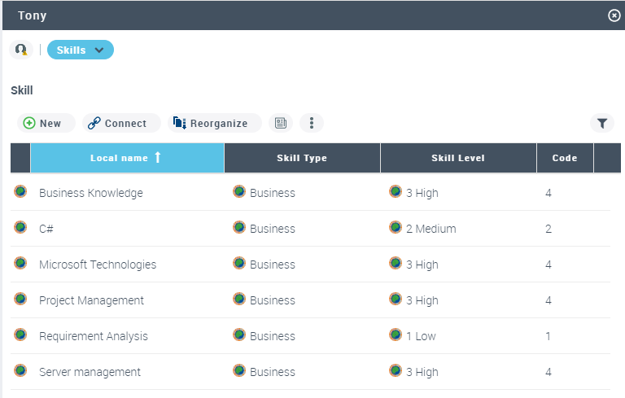Screen dimensions: 625x398
Task: Click the user profile icon beside Skills
Action: (20, 50)
